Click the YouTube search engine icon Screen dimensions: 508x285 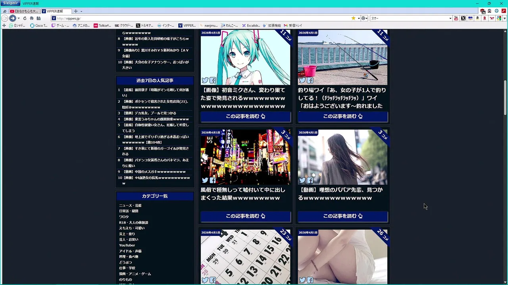tap(456, 18)
